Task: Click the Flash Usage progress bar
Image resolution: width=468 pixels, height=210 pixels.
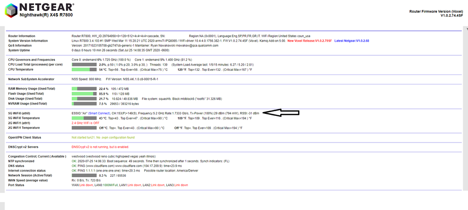Action: coord(84,93)
